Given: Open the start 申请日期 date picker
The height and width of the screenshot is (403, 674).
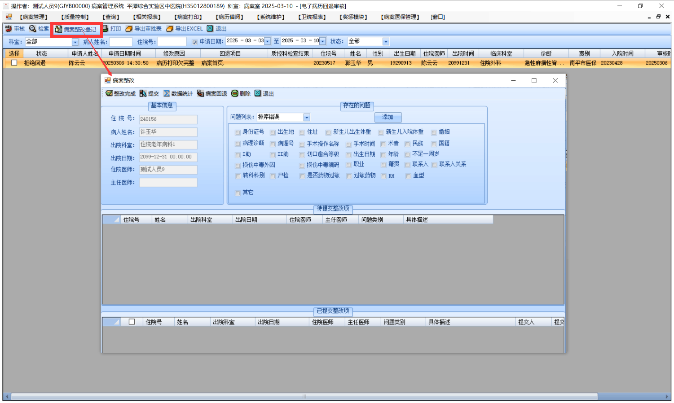Looking at the screenshot, I should [268, 41].
